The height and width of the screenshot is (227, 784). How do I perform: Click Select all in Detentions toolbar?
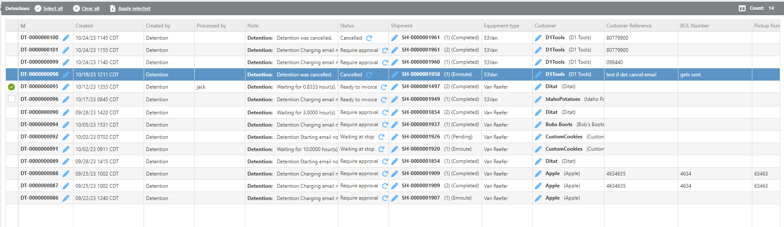click(53, 8)
